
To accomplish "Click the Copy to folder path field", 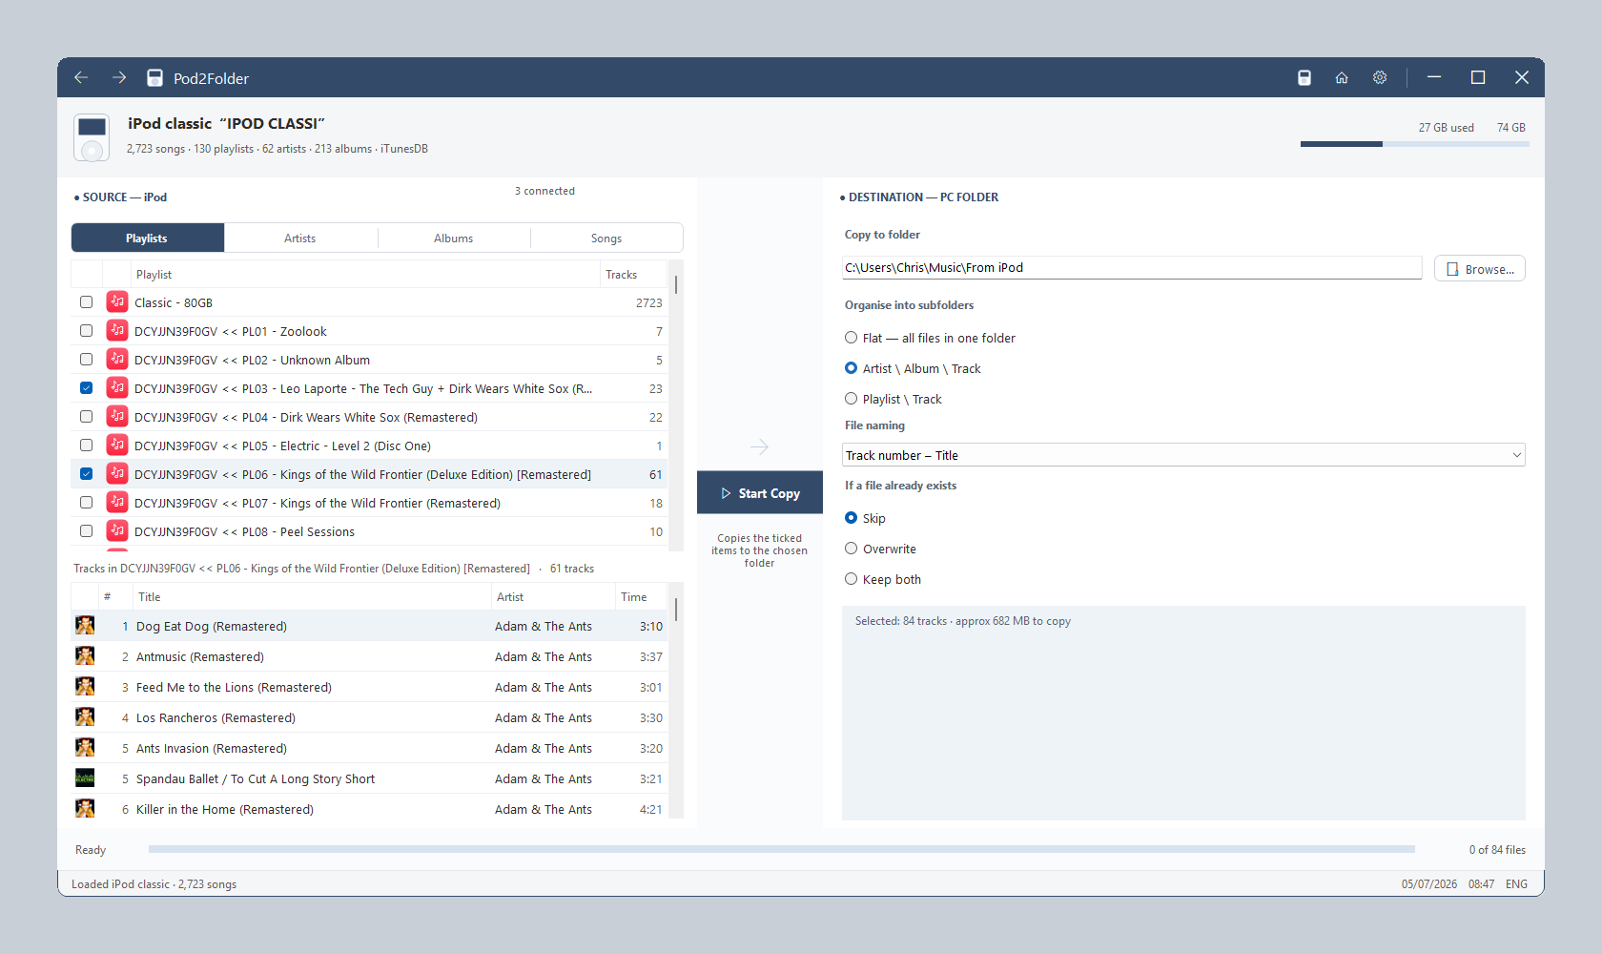I will (1132, 268).
